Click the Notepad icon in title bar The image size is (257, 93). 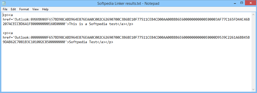click(x=4, y=3)
